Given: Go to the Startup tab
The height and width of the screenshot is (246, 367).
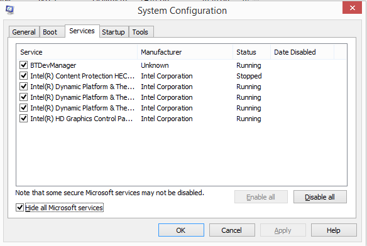Looking at the screenshot, I should point(114,32).
